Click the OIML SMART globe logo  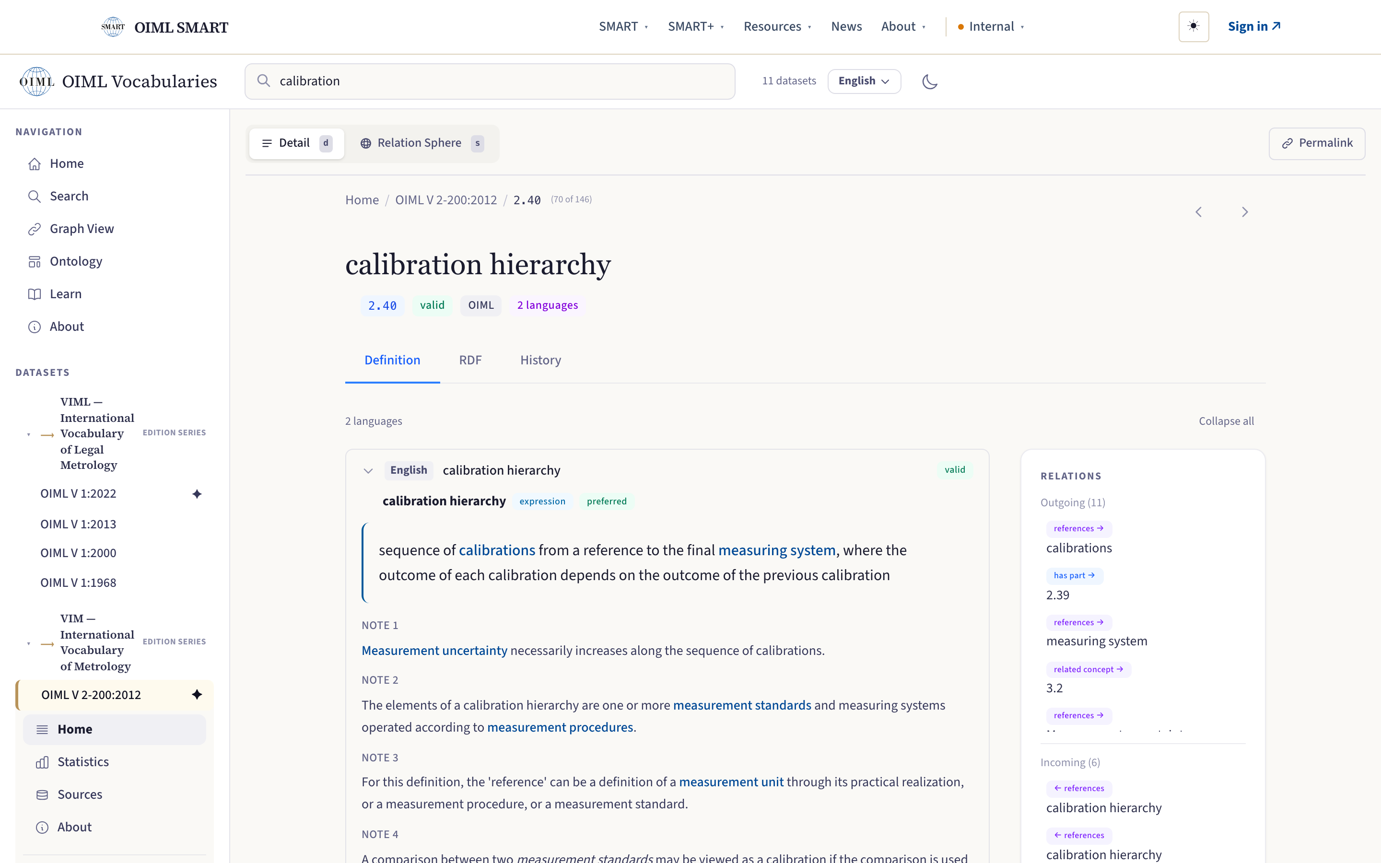113,27
